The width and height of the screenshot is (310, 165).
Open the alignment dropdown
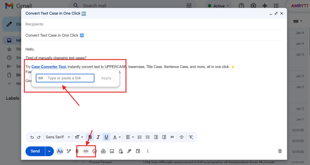pyautogui.click(x=130, y=137)
